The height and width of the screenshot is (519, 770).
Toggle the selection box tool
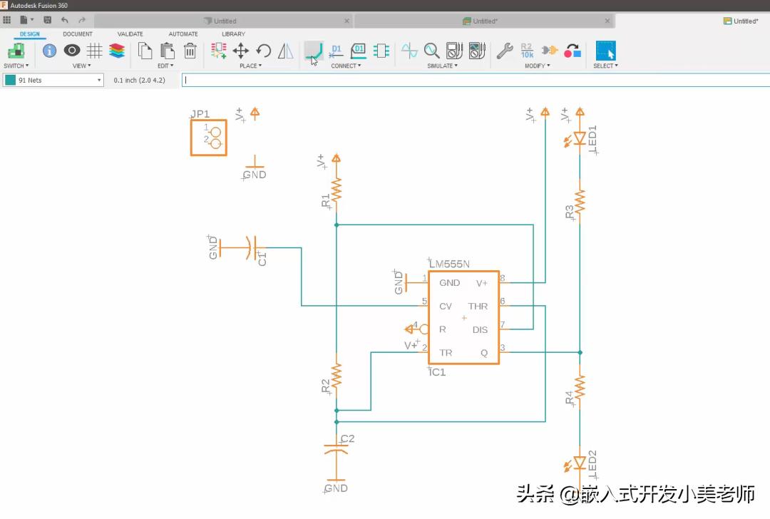click(605, 51)
